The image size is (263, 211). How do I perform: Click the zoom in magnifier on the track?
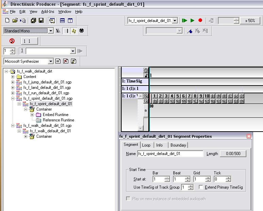tap(146, 96)
